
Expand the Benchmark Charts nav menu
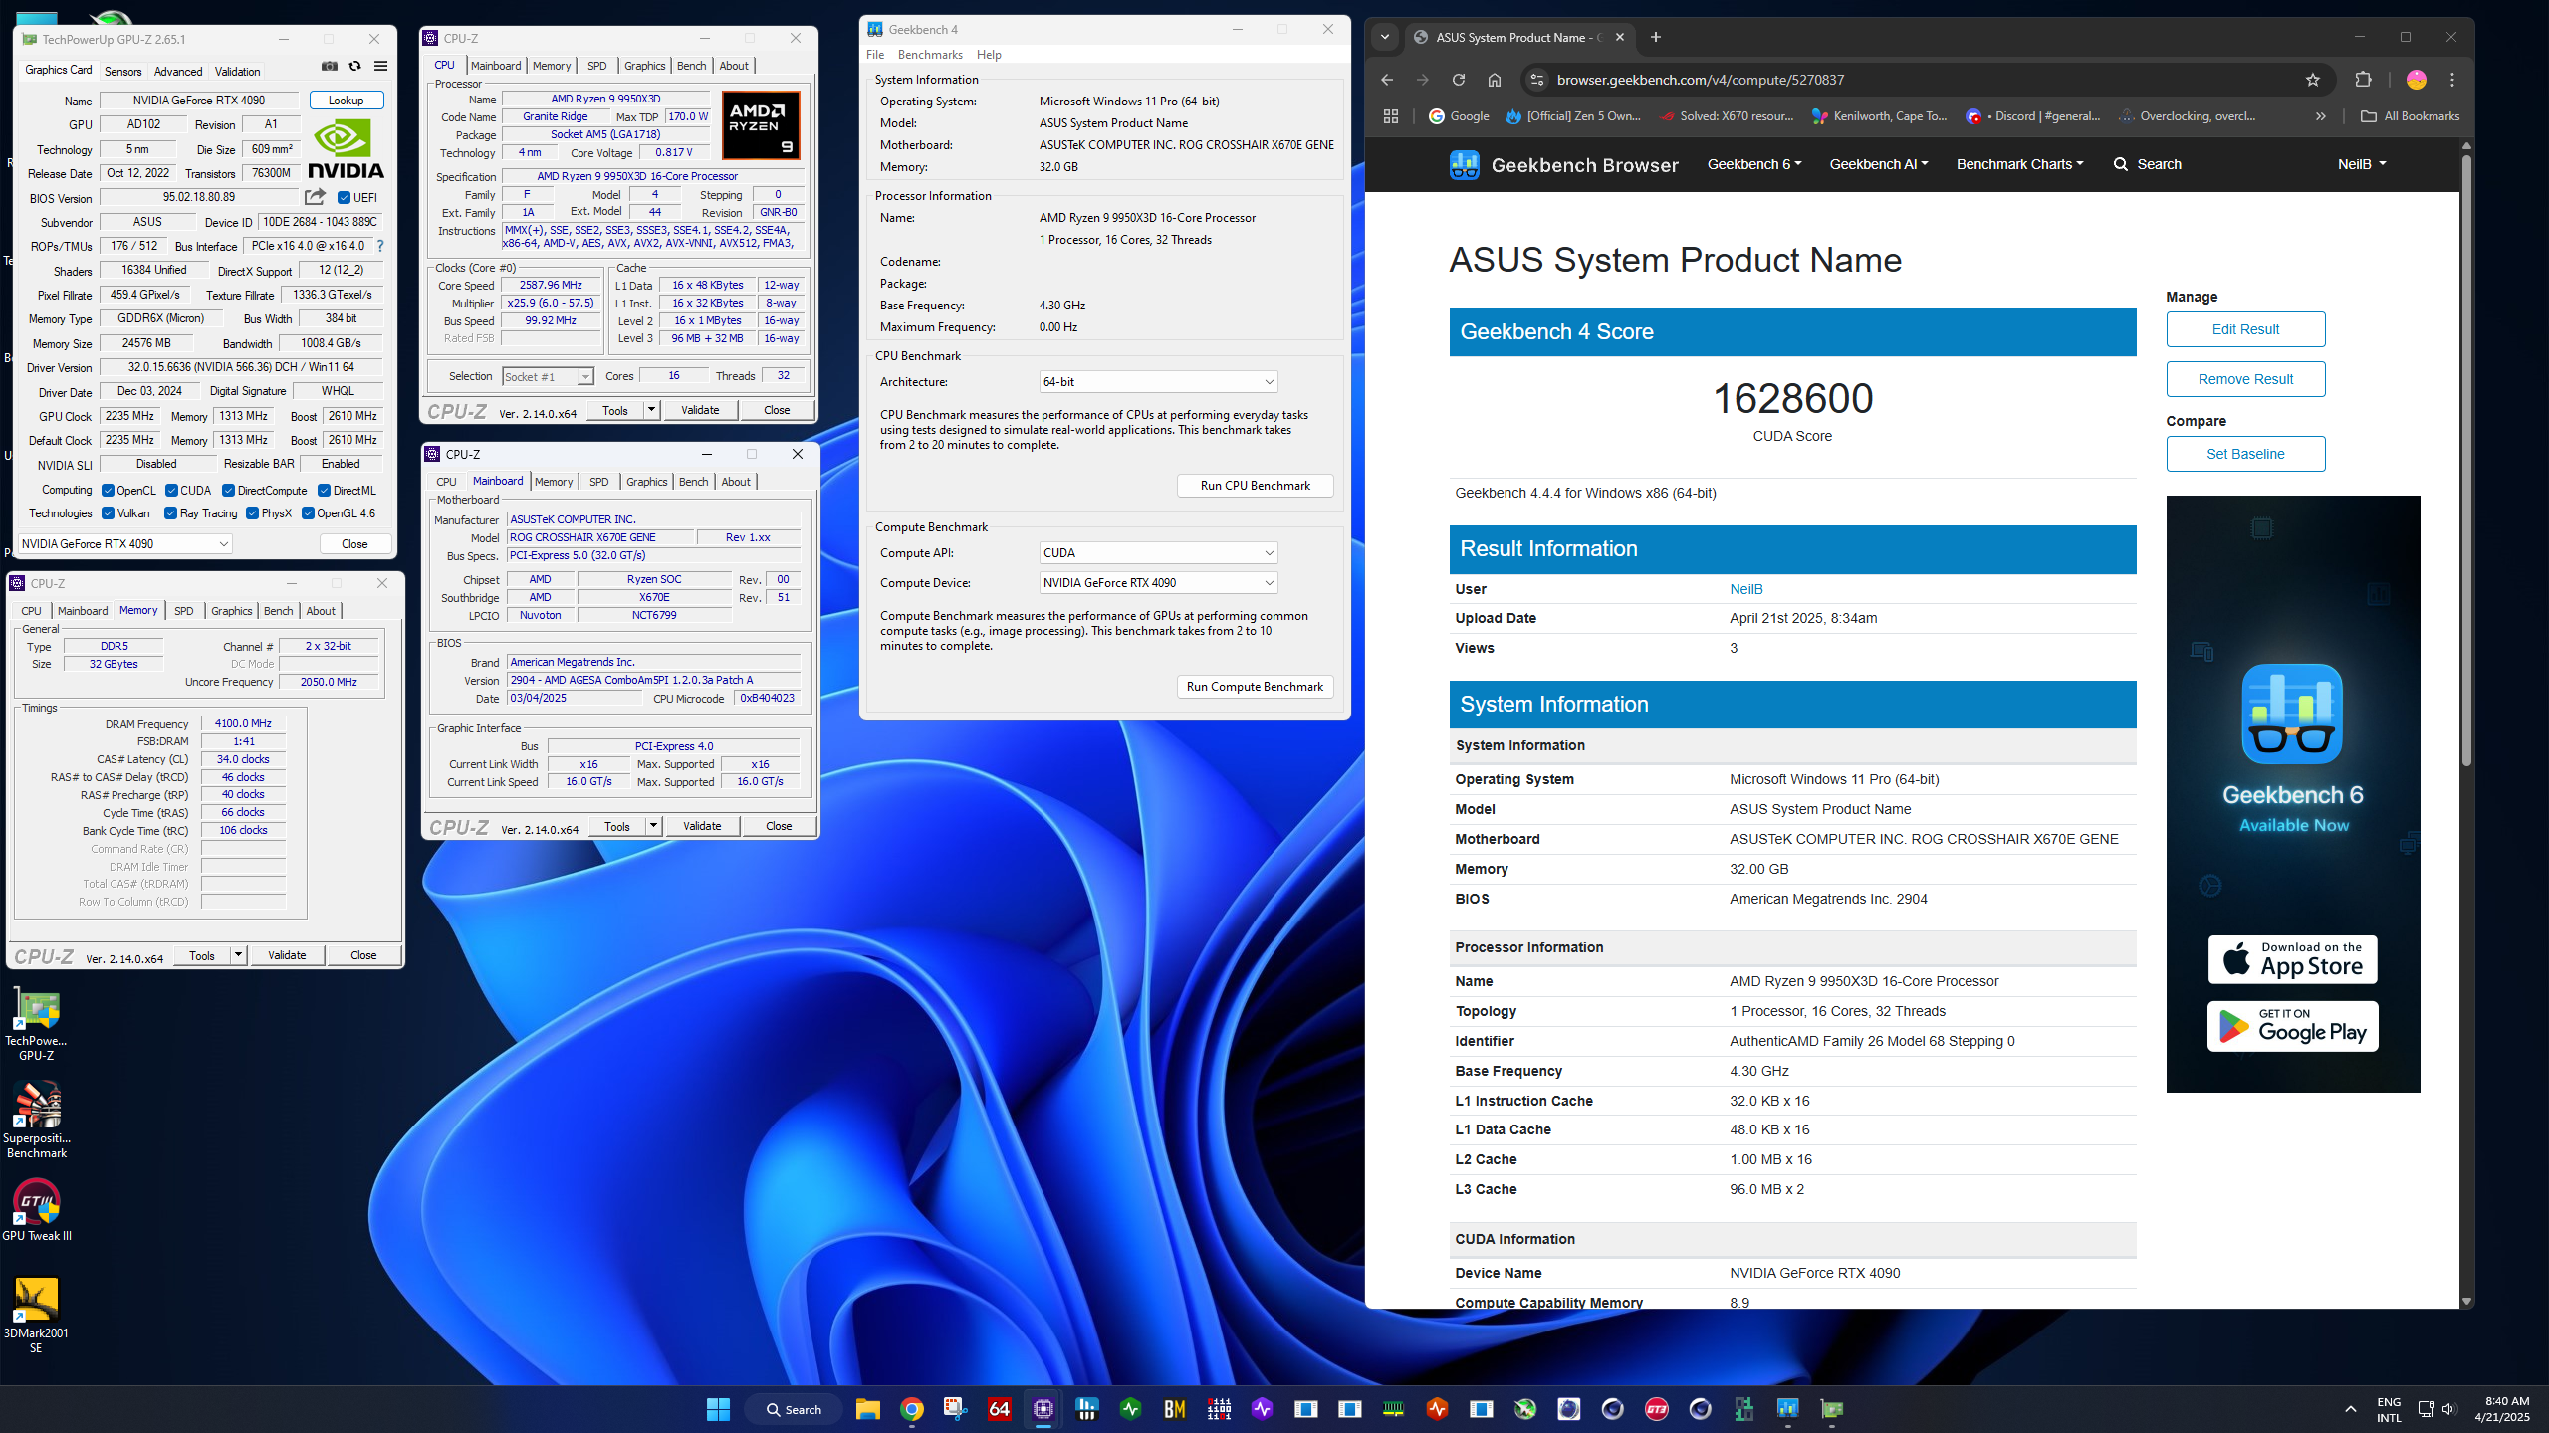[2020, 164]
